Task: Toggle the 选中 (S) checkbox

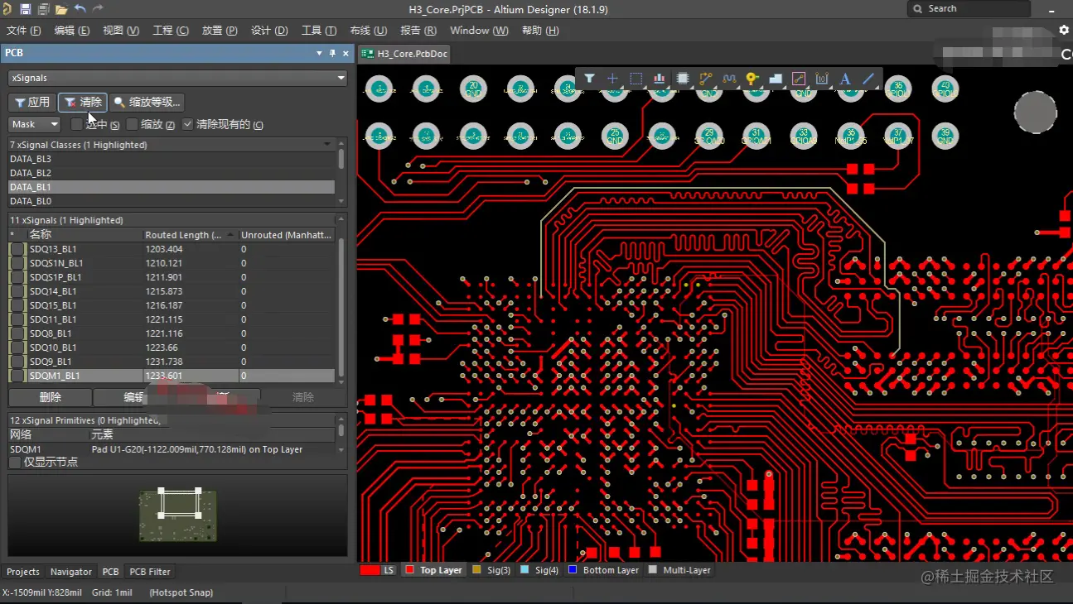Action: pyautogui.click(x=77, y=124)
